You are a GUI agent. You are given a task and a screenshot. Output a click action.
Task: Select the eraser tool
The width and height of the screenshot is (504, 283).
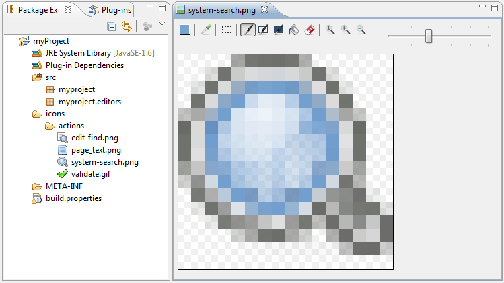(x=310, y=30)
